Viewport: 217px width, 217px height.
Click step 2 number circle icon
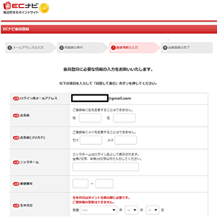[x=61, y=48]
